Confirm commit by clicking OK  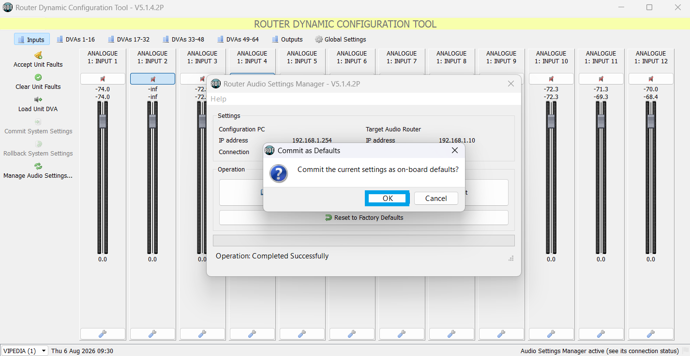388,198
